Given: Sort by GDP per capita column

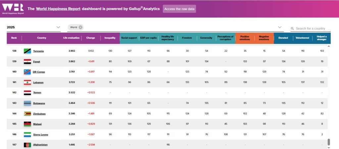Looking at the screenshot, I should (x=148, y=38).
